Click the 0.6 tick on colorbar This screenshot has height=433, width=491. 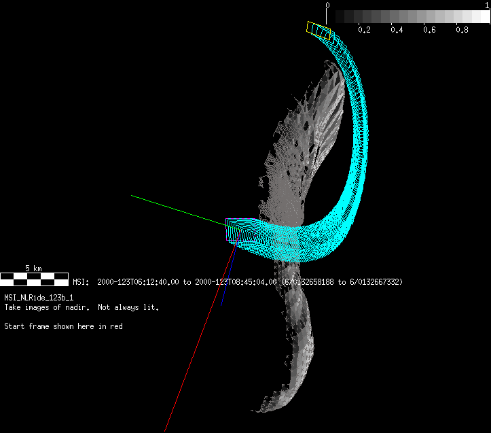click(429, 30)
